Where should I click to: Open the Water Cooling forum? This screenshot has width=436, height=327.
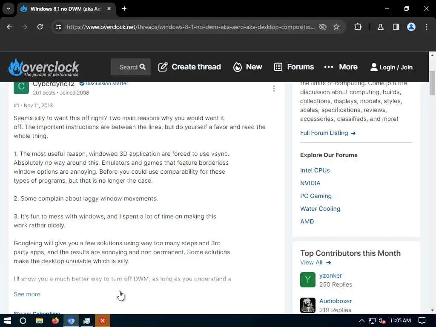click(320, 209)
